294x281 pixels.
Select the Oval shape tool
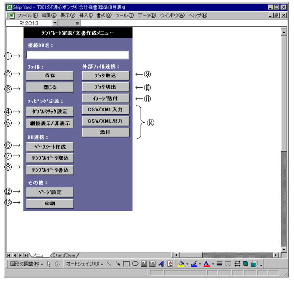point(135,264)
